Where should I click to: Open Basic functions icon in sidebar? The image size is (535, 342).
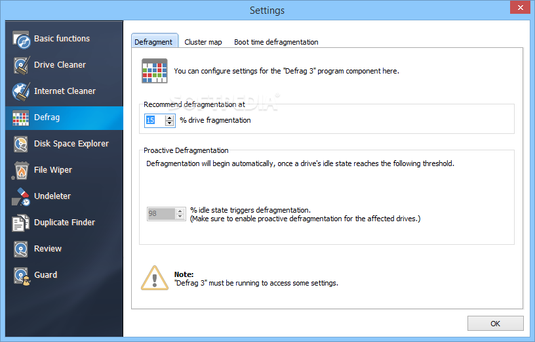click(21, 39)
